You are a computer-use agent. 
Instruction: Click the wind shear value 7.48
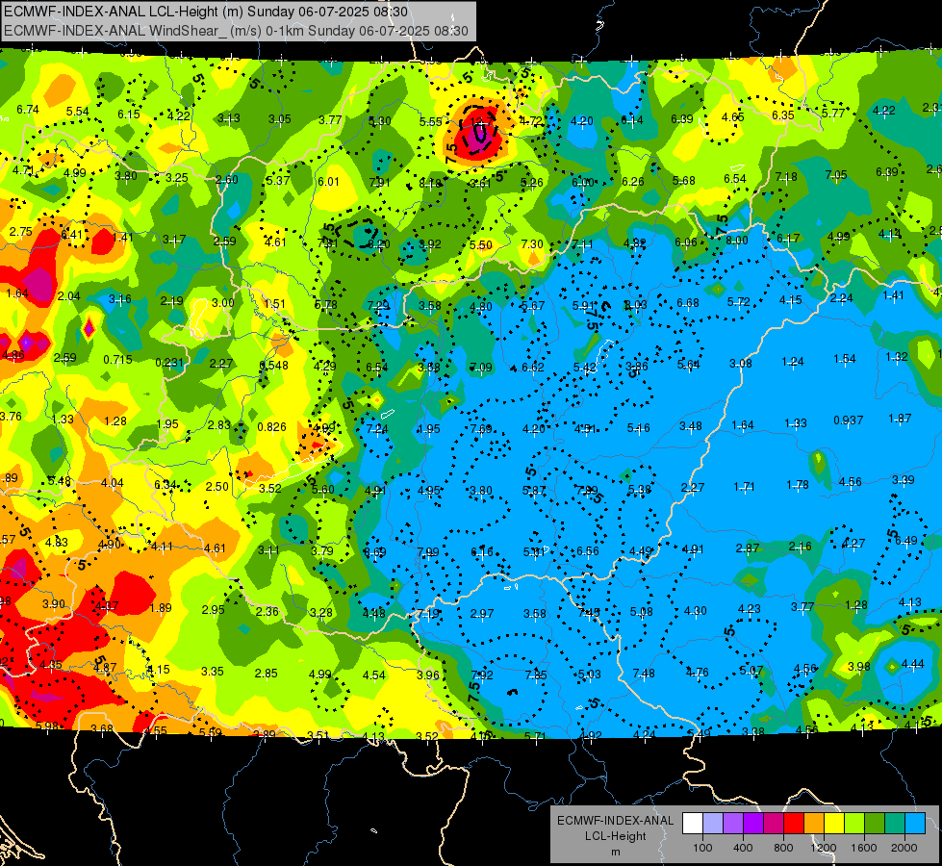[x=644, y=674]
